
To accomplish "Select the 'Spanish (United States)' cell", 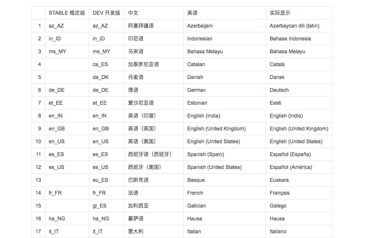I will pyautogui.click(x=224, y=167).
